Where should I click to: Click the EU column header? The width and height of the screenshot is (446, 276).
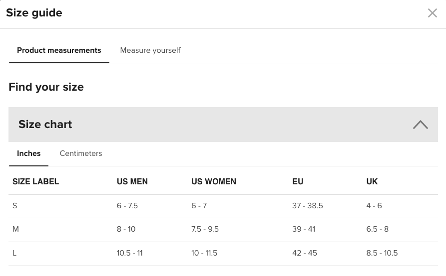298,181
